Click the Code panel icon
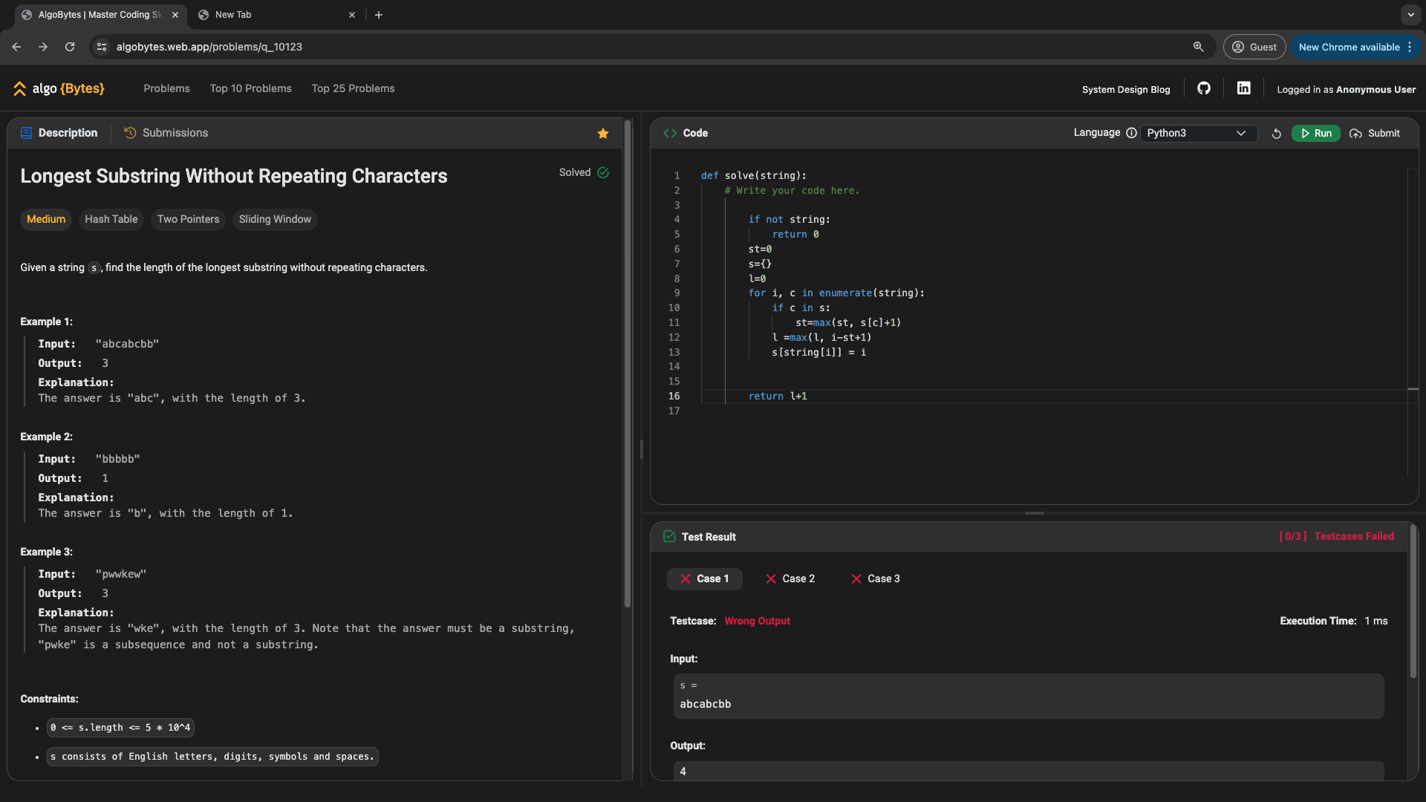This screenshot has width=1426, height=802. pos(670,132)
